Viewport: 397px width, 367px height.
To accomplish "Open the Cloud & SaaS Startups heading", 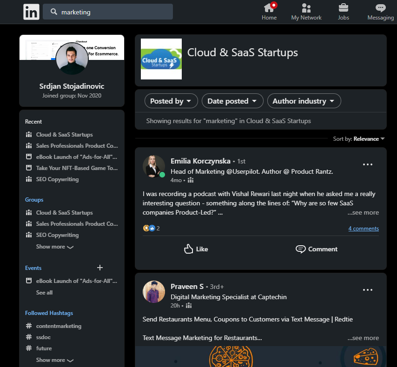I will click(242, 52).
